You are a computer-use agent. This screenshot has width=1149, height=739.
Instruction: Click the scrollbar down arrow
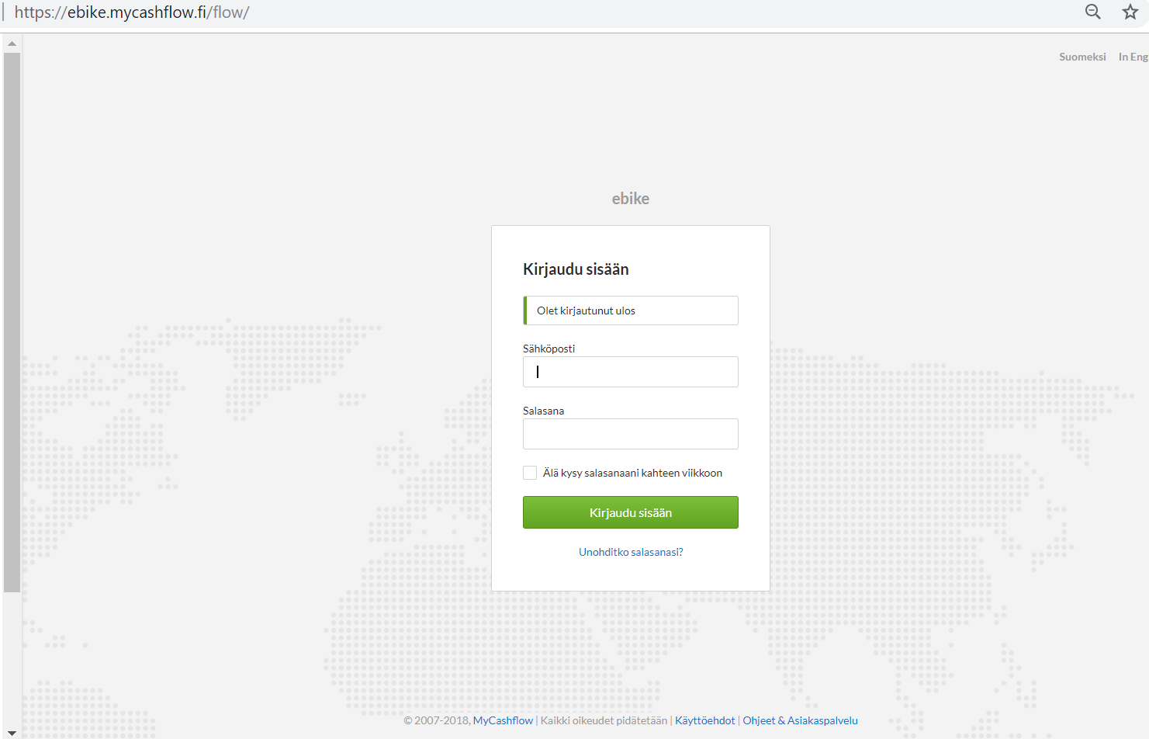pos(12,732)
